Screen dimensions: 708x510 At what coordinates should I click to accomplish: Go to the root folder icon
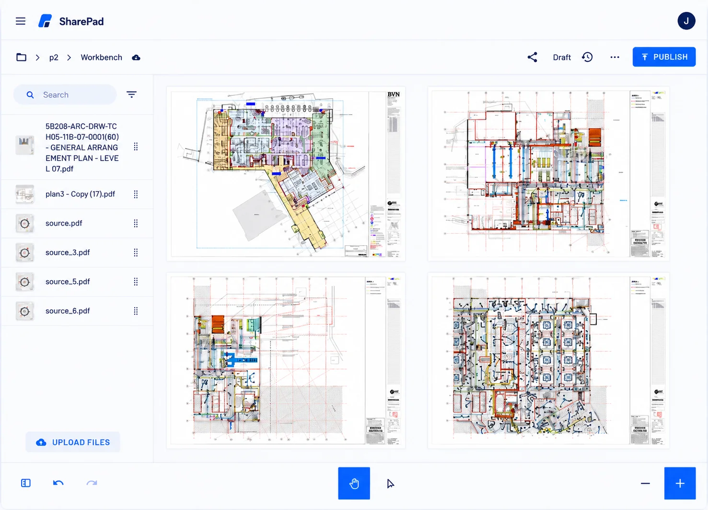21,57
